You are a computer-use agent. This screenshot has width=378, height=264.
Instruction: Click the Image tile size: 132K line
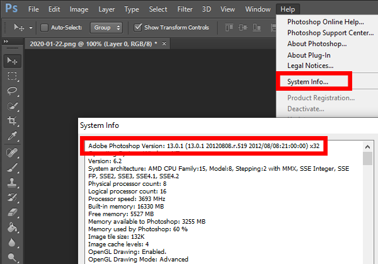click(x=116, y=237)
